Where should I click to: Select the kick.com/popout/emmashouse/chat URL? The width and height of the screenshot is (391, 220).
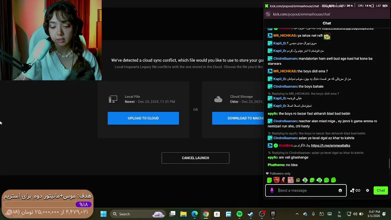[301, 14]
